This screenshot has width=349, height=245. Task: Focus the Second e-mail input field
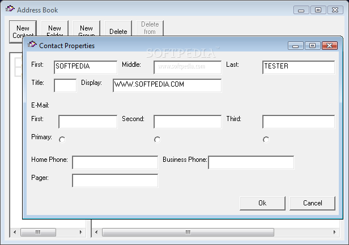188,122
